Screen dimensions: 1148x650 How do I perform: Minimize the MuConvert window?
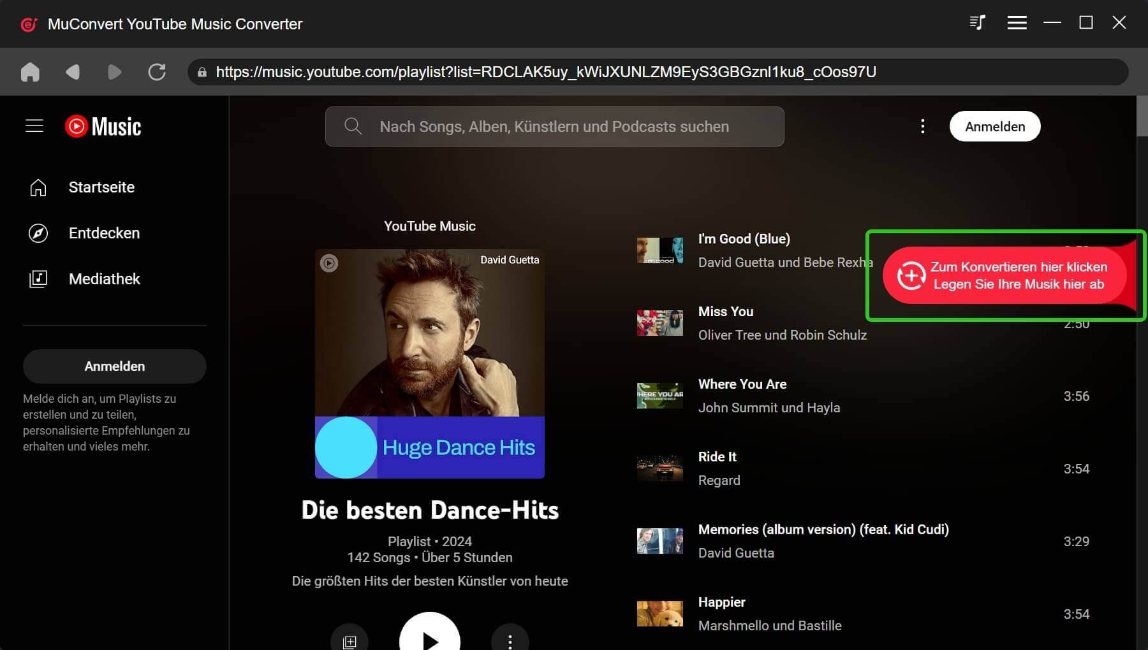click(x=1052, y=23)
